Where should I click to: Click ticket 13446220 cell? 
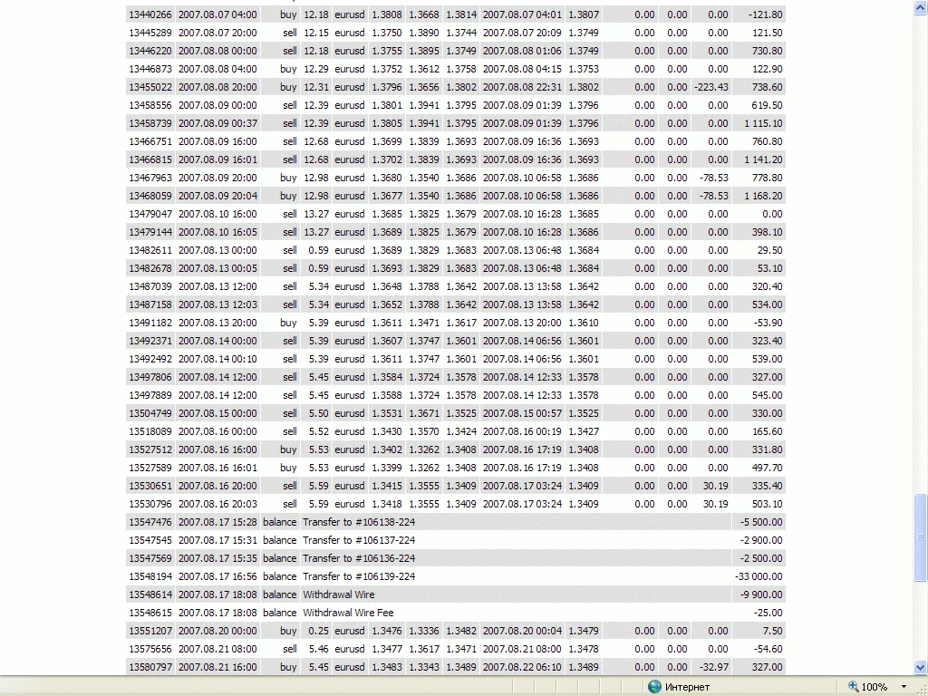pos(150,51)
